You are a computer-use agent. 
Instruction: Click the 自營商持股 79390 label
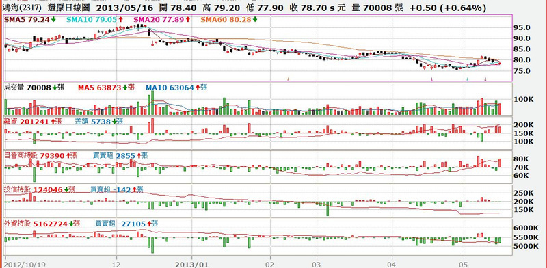(40, 155)
